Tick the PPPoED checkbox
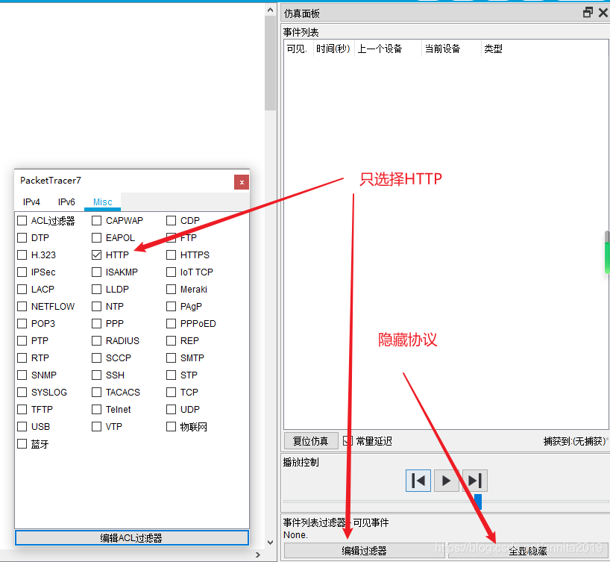This screenshot has width=610, height=562. tap(172, 323)
